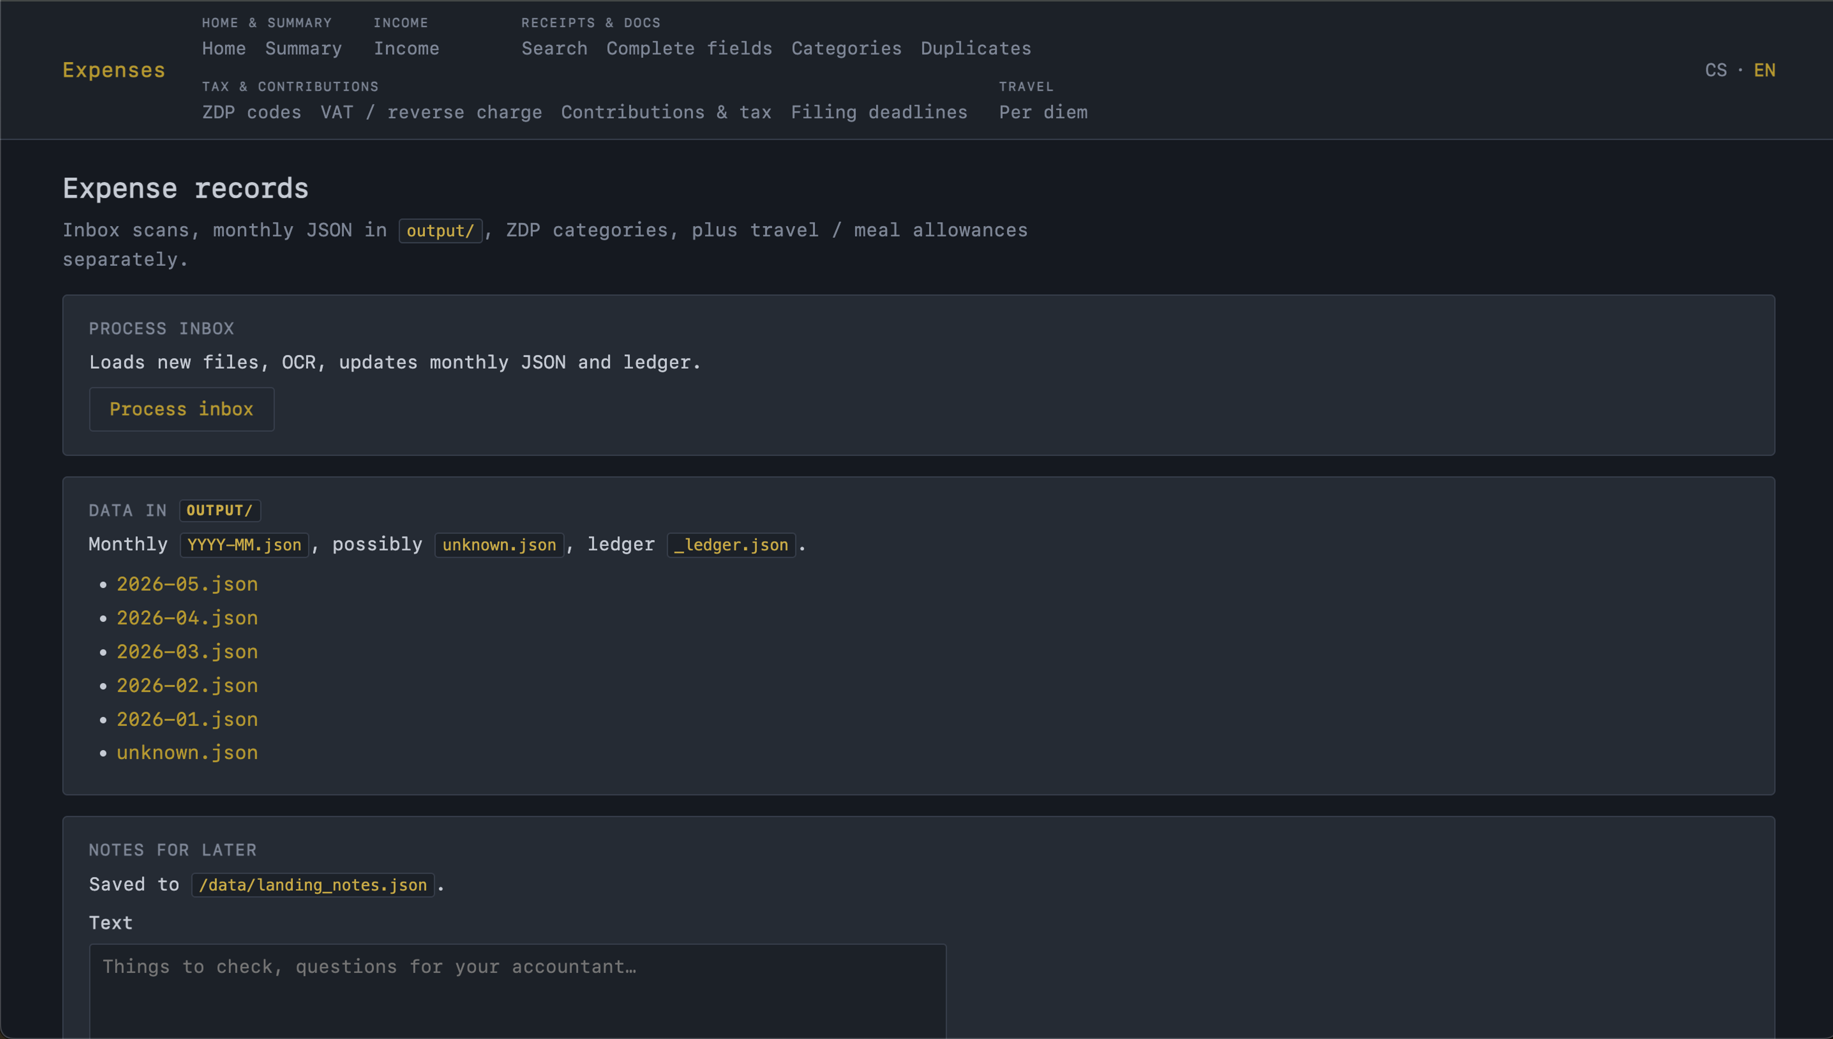Click the Process inbox button
Image resolution: width=1833 pixels, height=1039 pixels.
[181, 409]
